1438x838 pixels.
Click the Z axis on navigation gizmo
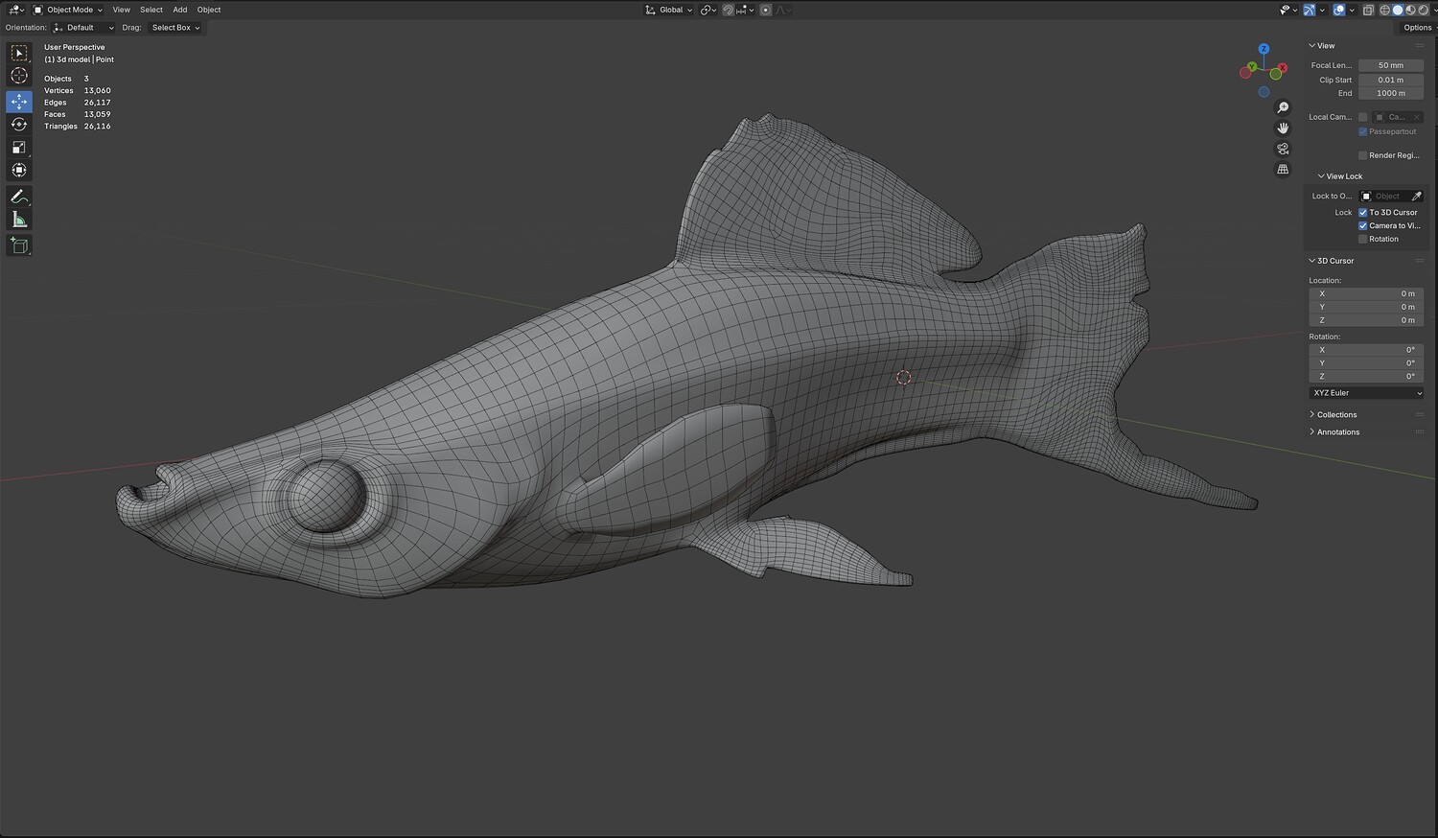tap(1264, 49)
